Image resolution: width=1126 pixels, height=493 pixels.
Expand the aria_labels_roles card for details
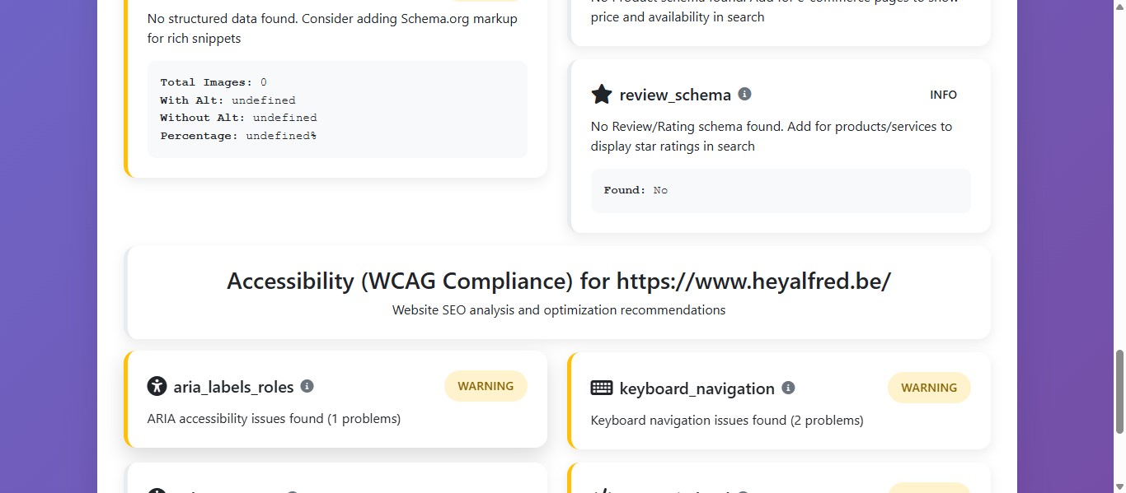(x=336, y=399)
